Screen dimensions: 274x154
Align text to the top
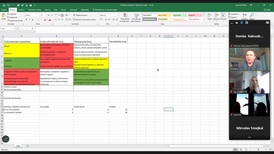[x=56, y=15]
